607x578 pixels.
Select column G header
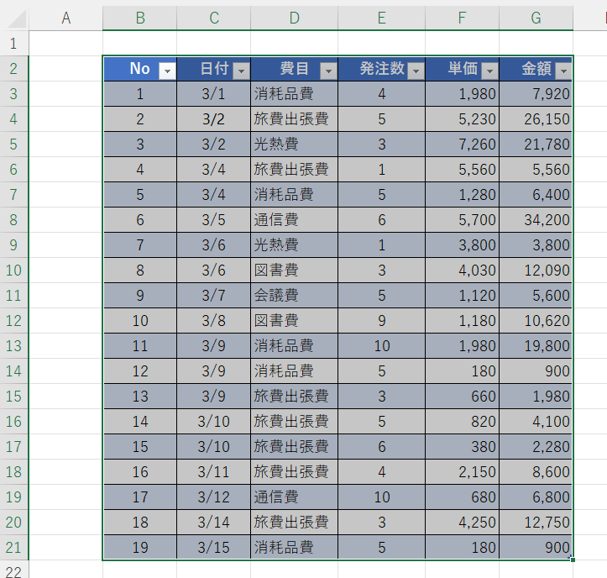click(x=536, y=18)
